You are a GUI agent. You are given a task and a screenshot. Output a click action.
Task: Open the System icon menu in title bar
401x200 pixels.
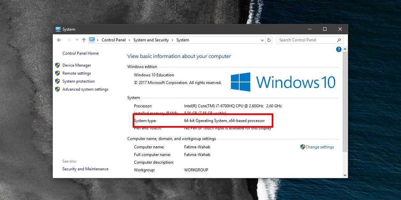[x=58, y=29]
